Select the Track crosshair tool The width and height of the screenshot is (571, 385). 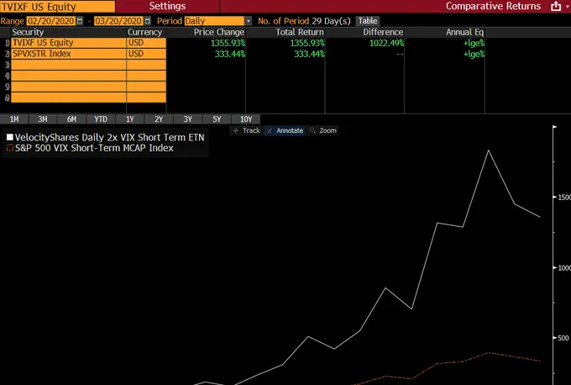coord(246,131)
